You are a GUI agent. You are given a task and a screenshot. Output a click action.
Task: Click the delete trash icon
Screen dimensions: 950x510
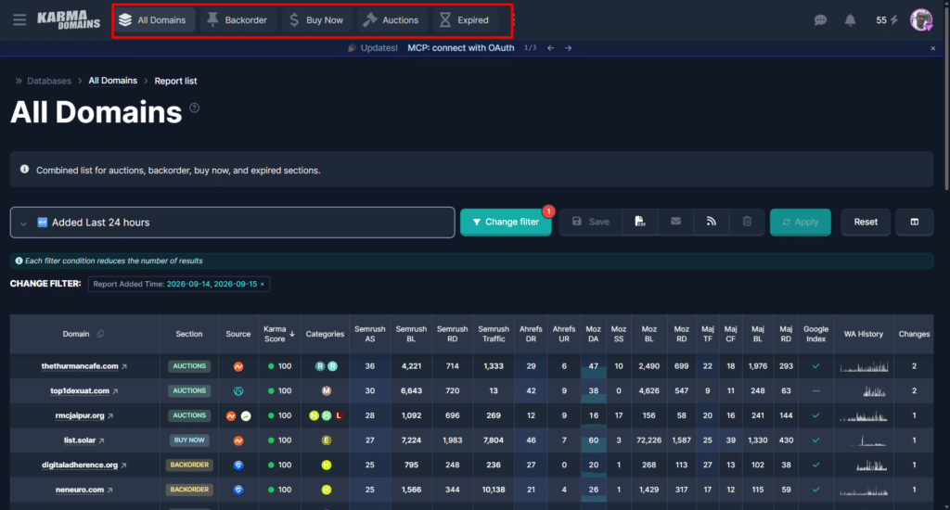click(x=747, y=222)
